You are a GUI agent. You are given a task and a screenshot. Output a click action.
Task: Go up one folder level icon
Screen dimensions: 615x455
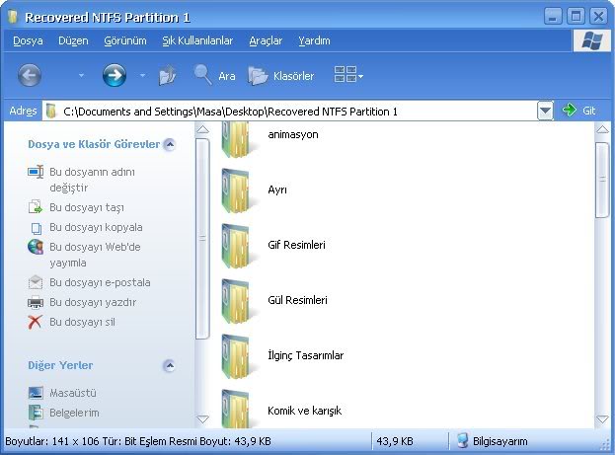(167, 75)
